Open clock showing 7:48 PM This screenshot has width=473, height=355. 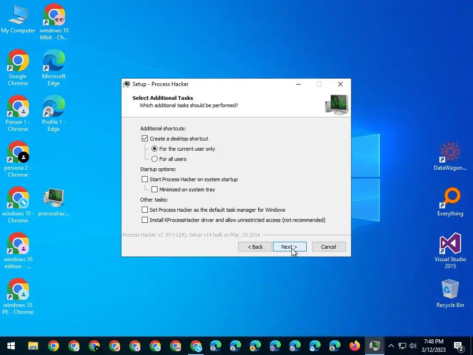coord(433,346)
